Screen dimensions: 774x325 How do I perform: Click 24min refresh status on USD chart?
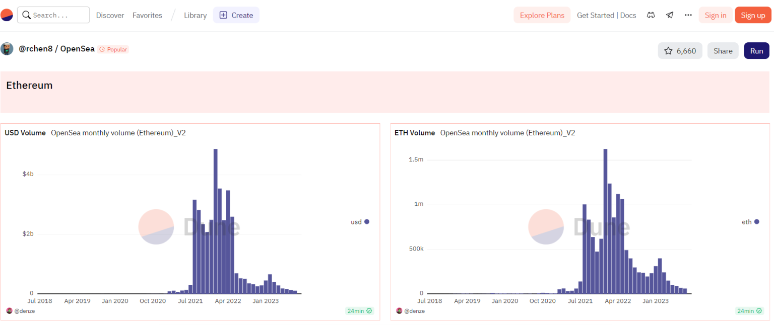(360, 311)
